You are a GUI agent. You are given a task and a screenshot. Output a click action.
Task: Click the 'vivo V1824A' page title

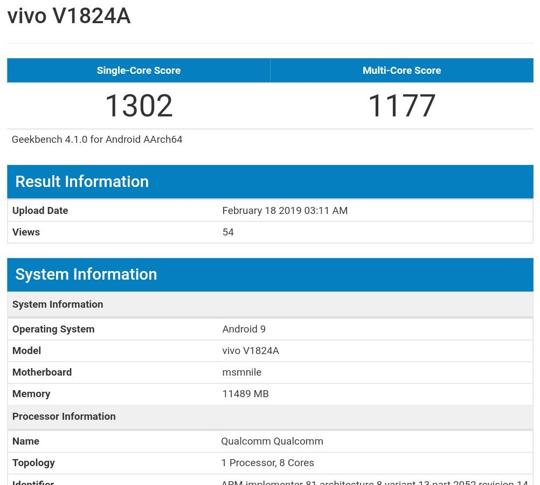(x=69, y=16)
